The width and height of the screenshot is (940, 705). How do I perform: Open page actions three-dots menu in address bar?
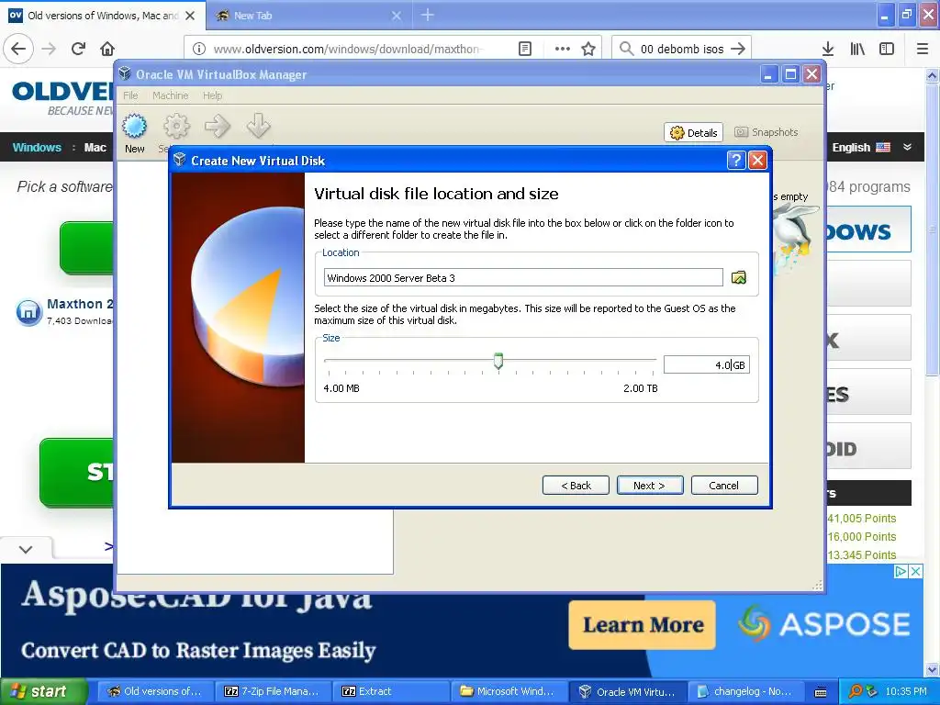[x=563, y=49]
